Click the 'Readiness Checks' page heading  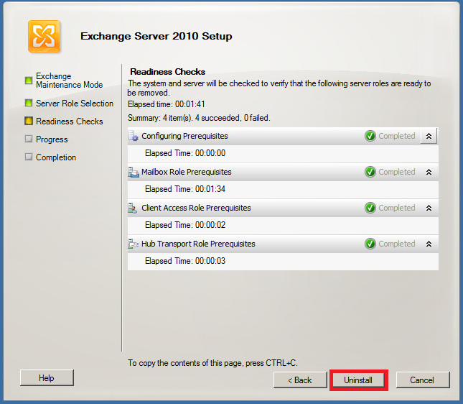pyautogui.click(x=167, y=72)
